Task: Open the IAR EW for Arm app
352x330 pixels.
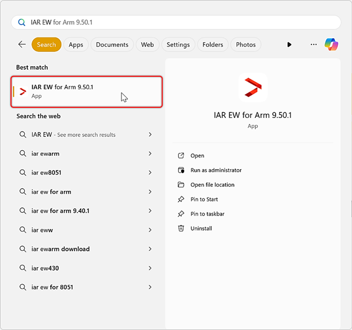Action: coord(197,156)
